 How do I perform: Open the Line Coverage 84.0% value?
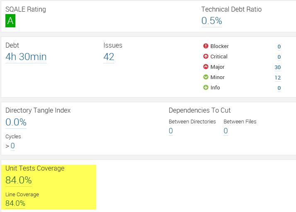15,203
